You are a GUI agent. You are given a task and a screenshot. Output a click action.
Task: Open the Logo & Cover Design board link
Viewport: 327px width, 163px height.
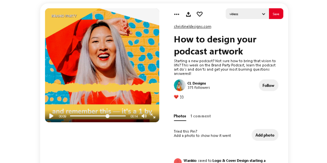[239, 161]
